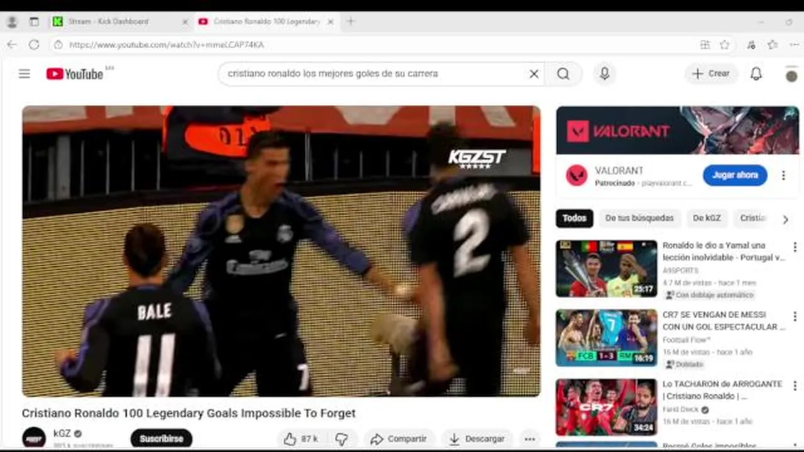Open the kGZ channel name link
804x452 pixels.
pyautogui.click(x=62, y=434)
